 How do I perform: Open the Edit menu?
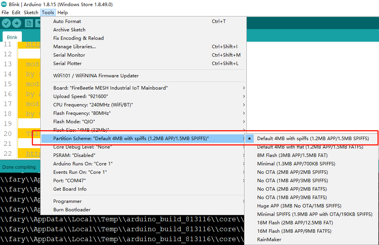tap(16, 13)
